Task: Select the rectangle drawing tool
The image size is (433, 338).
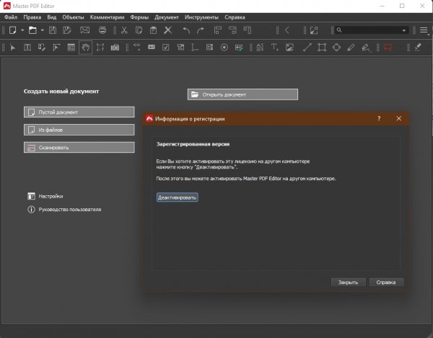Action: pyautogui.click(x=322, y=48)
